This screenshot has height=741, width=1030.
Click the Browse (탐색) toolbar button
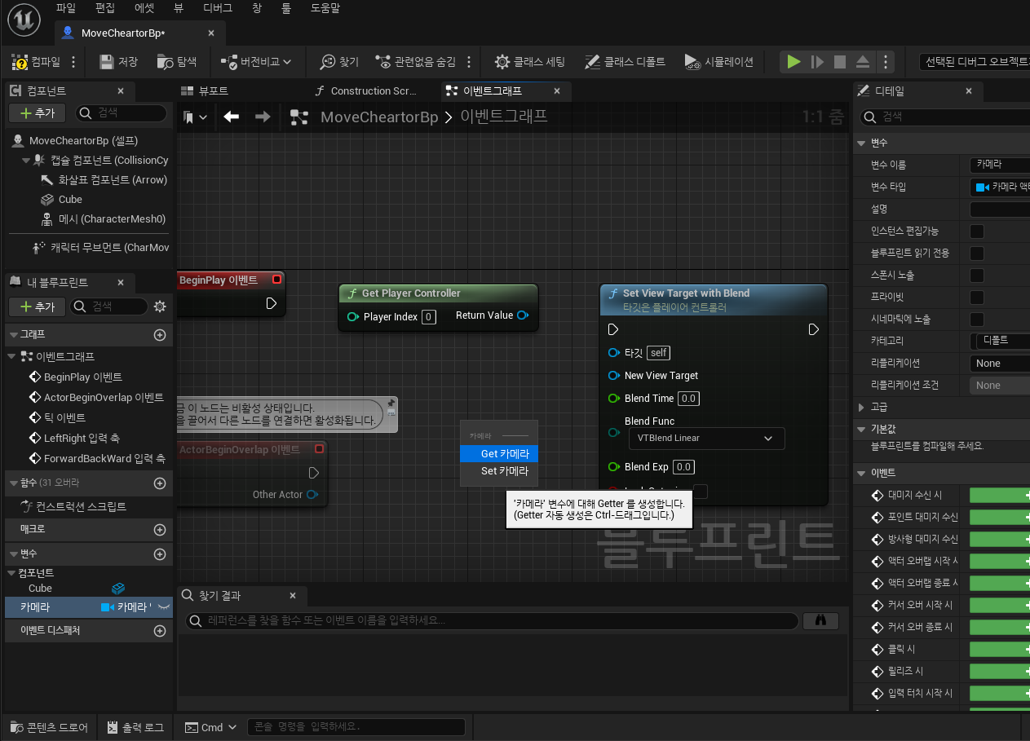177,62
